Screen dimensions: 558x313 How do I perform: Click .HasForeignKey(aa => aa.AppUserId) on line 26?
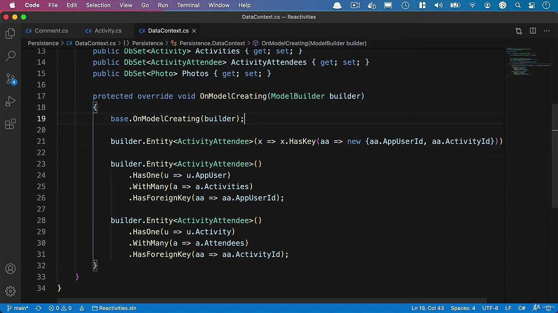[206, 198]
